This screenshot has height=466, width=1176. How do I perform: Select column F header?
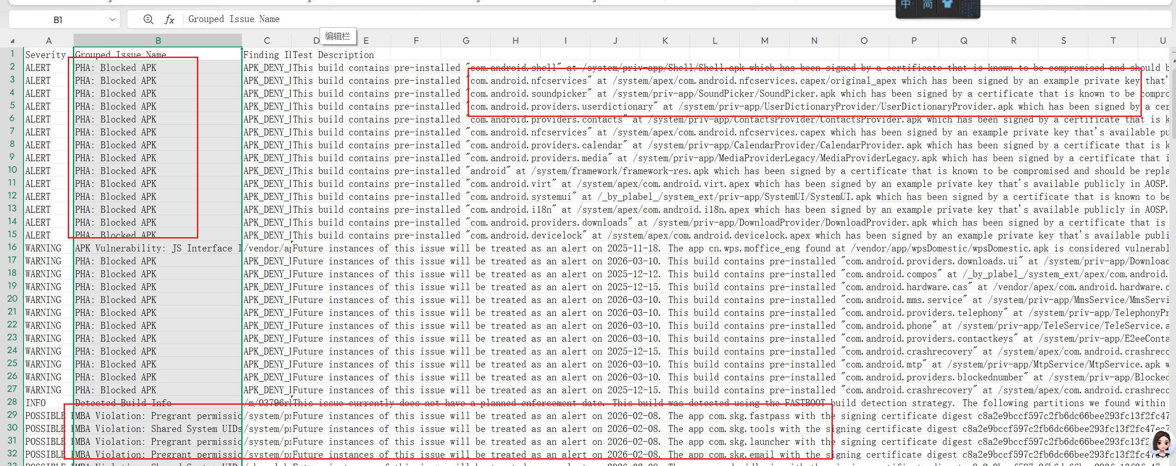click(x=416, y=41)
